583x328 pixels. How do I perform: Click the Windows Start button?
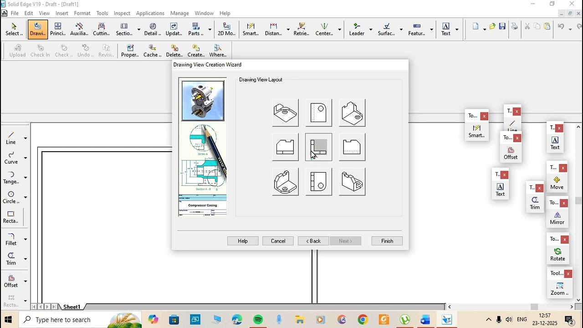pos(8,320)
